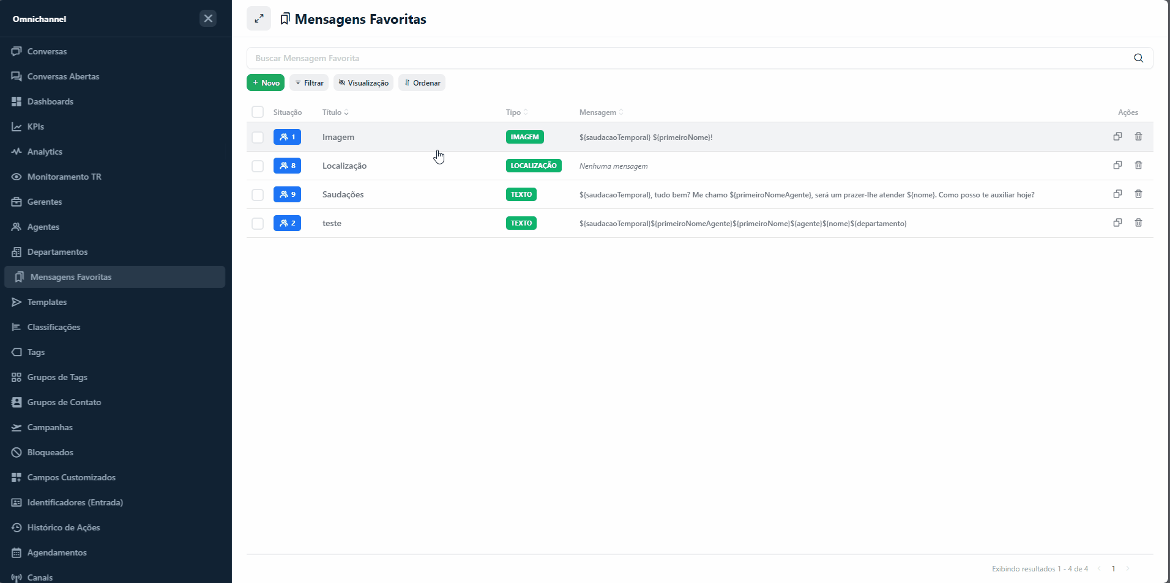Go to Dashboards
The width and height of the screenshot is (1170, 583).
click(114, 101)
